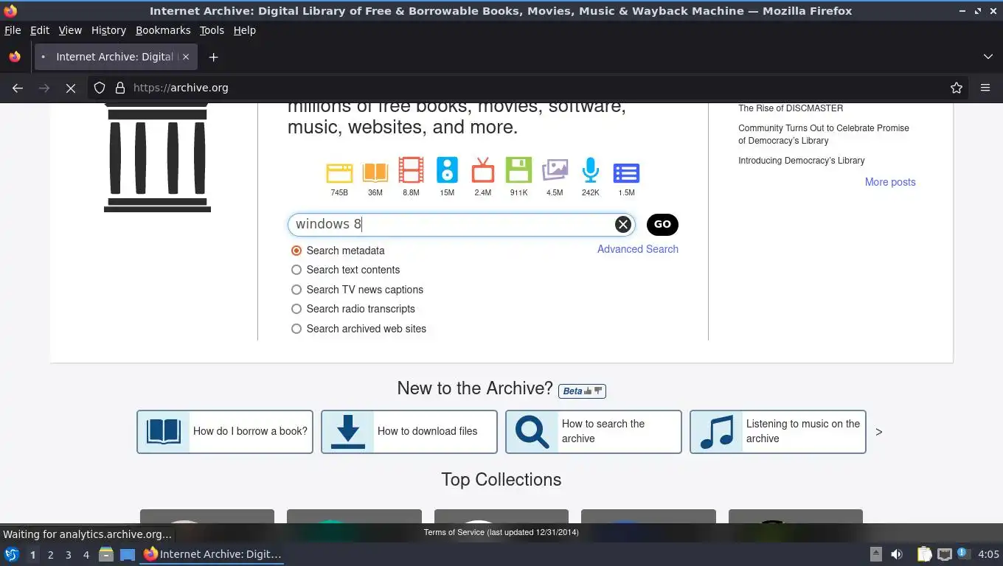Open the clipboard tray icon
Screen dimensions: 1003x566
pos(924,554)
